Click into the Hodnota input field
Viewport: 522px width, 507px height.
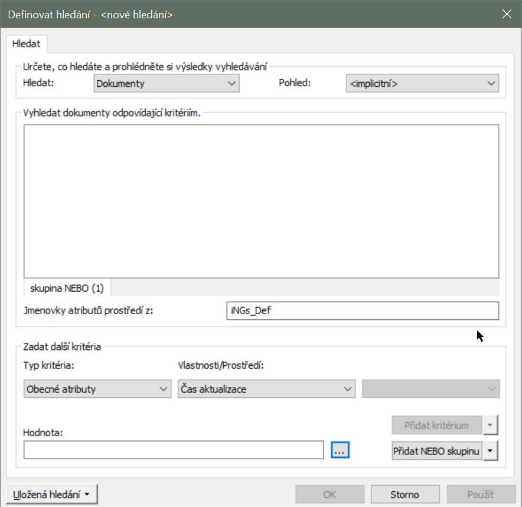click(174, 450)
